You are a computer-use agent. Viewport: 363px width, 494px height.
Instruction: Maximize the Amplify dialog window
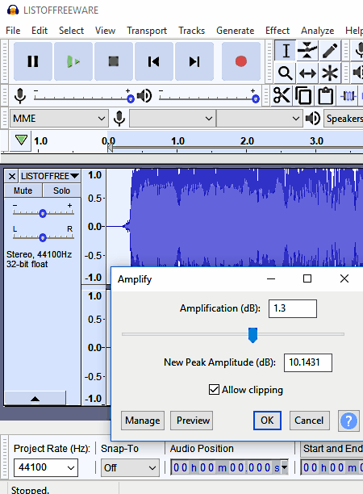[x=307, y=278]
